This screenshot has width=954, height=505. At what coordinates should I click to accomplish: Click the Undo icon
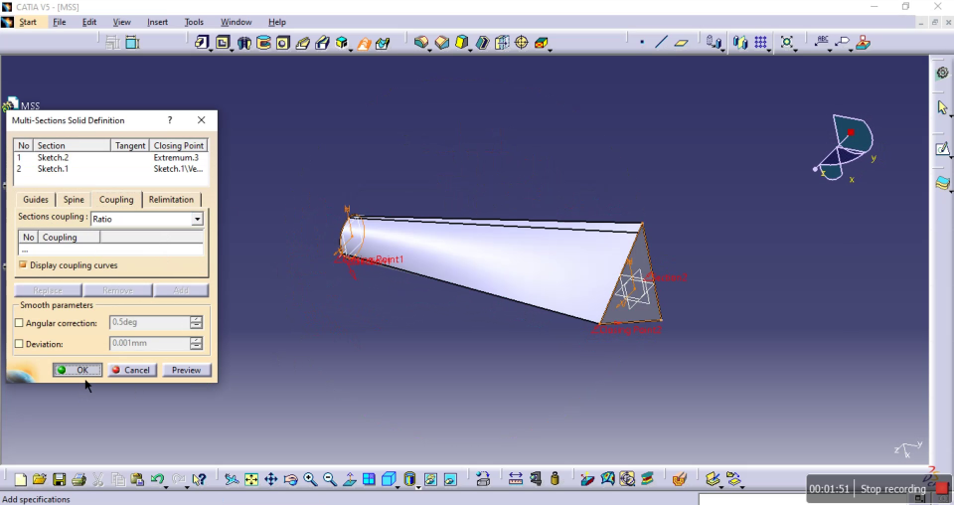[x=156, y=479]
